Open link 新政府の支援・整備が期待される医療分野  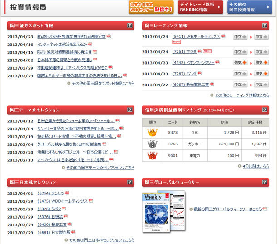pyautogui.click(x=71, y=36)
